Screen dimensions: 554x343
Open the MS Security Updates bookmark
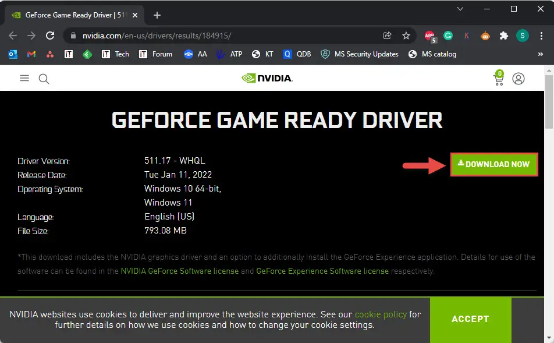tap(359, 54)
